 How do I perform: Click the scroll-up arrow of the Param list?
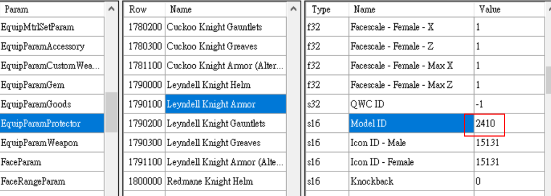point(111,9)
